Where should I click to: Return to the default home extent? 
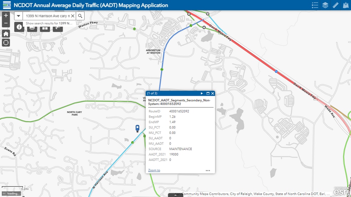click(6, 34)
